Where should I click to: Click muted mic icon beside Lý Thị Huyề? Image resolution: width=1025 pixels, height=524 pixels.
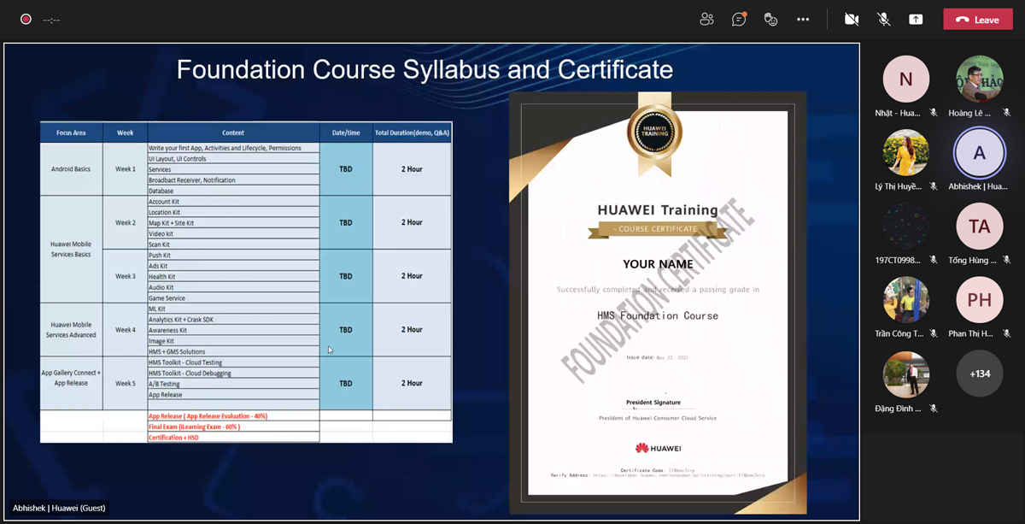pyautogui.click(x=934, y=186)
